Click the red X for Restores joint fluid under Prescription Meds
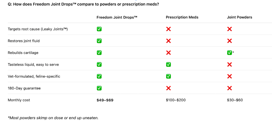Screen dimensions: 272x121 pos(168,41)
